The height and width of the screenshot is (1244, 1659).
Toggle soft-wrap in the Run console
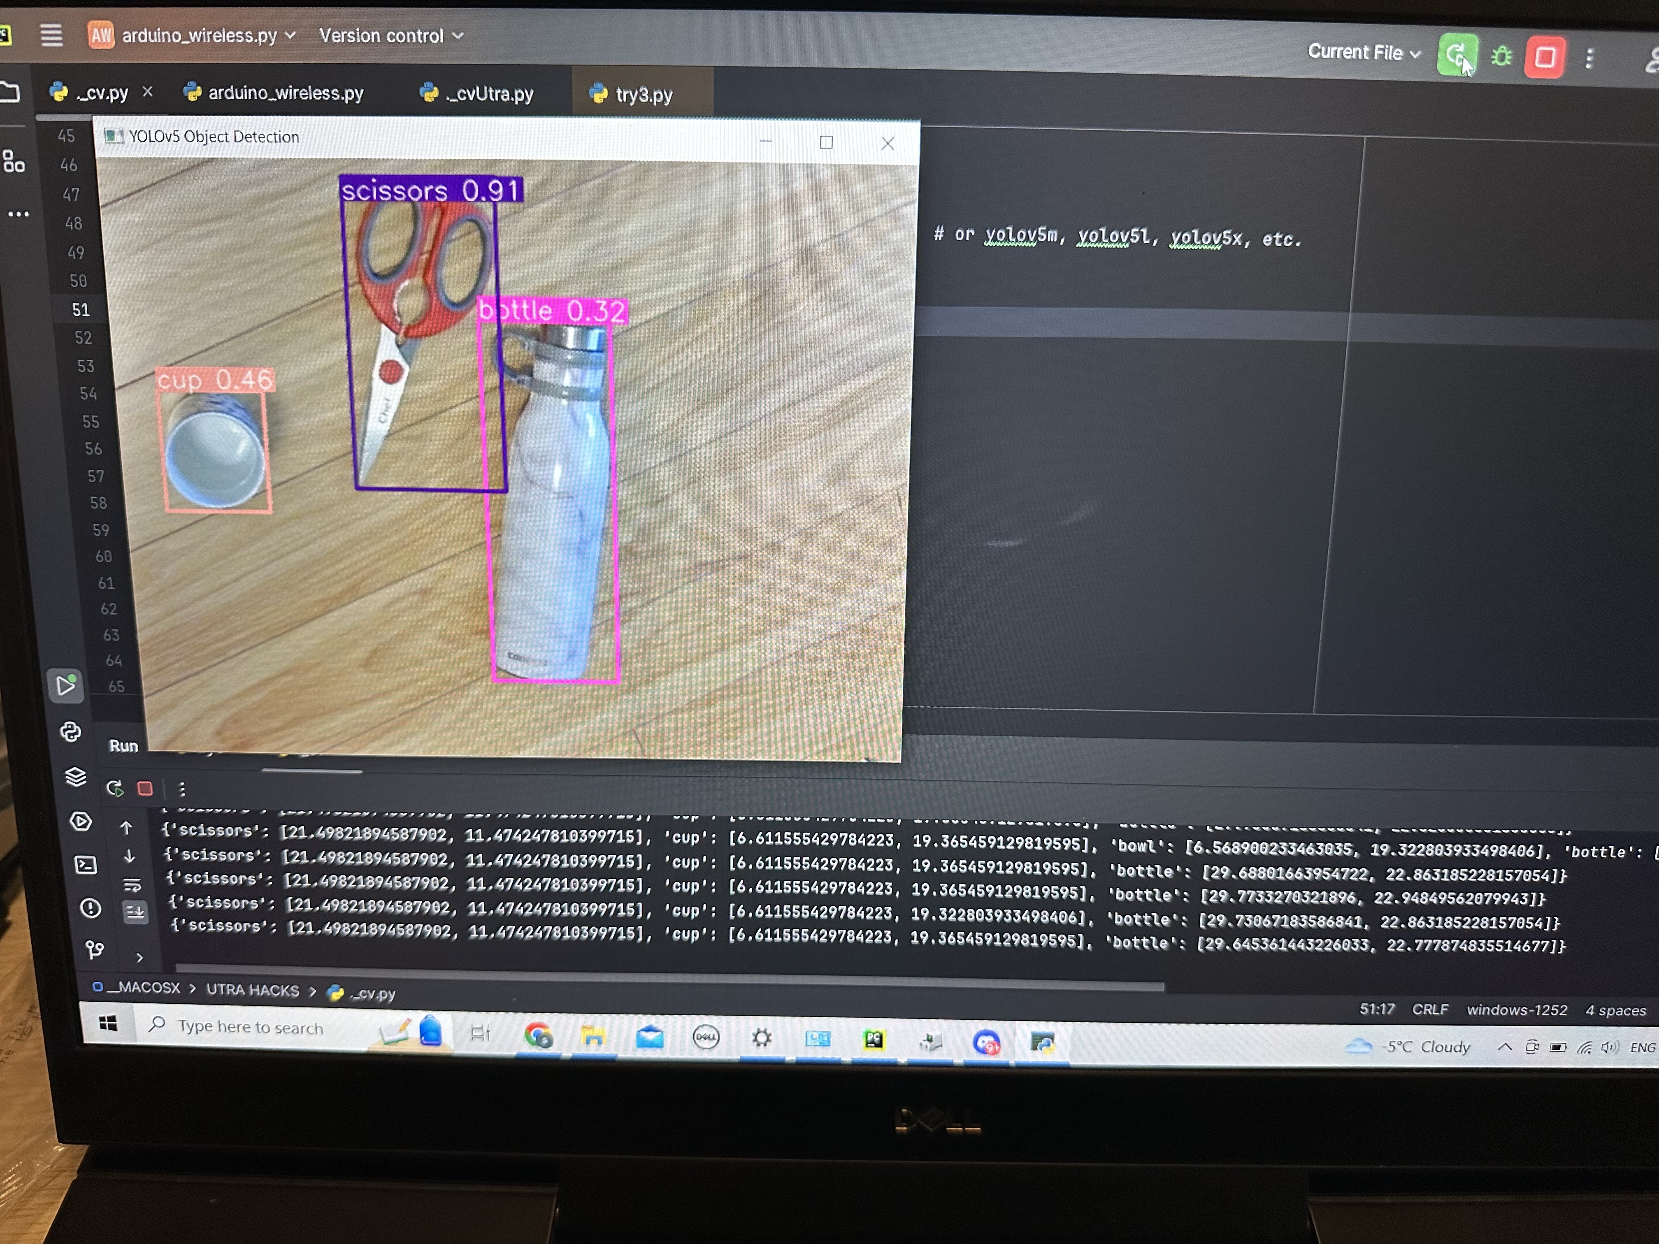(132, 886)
